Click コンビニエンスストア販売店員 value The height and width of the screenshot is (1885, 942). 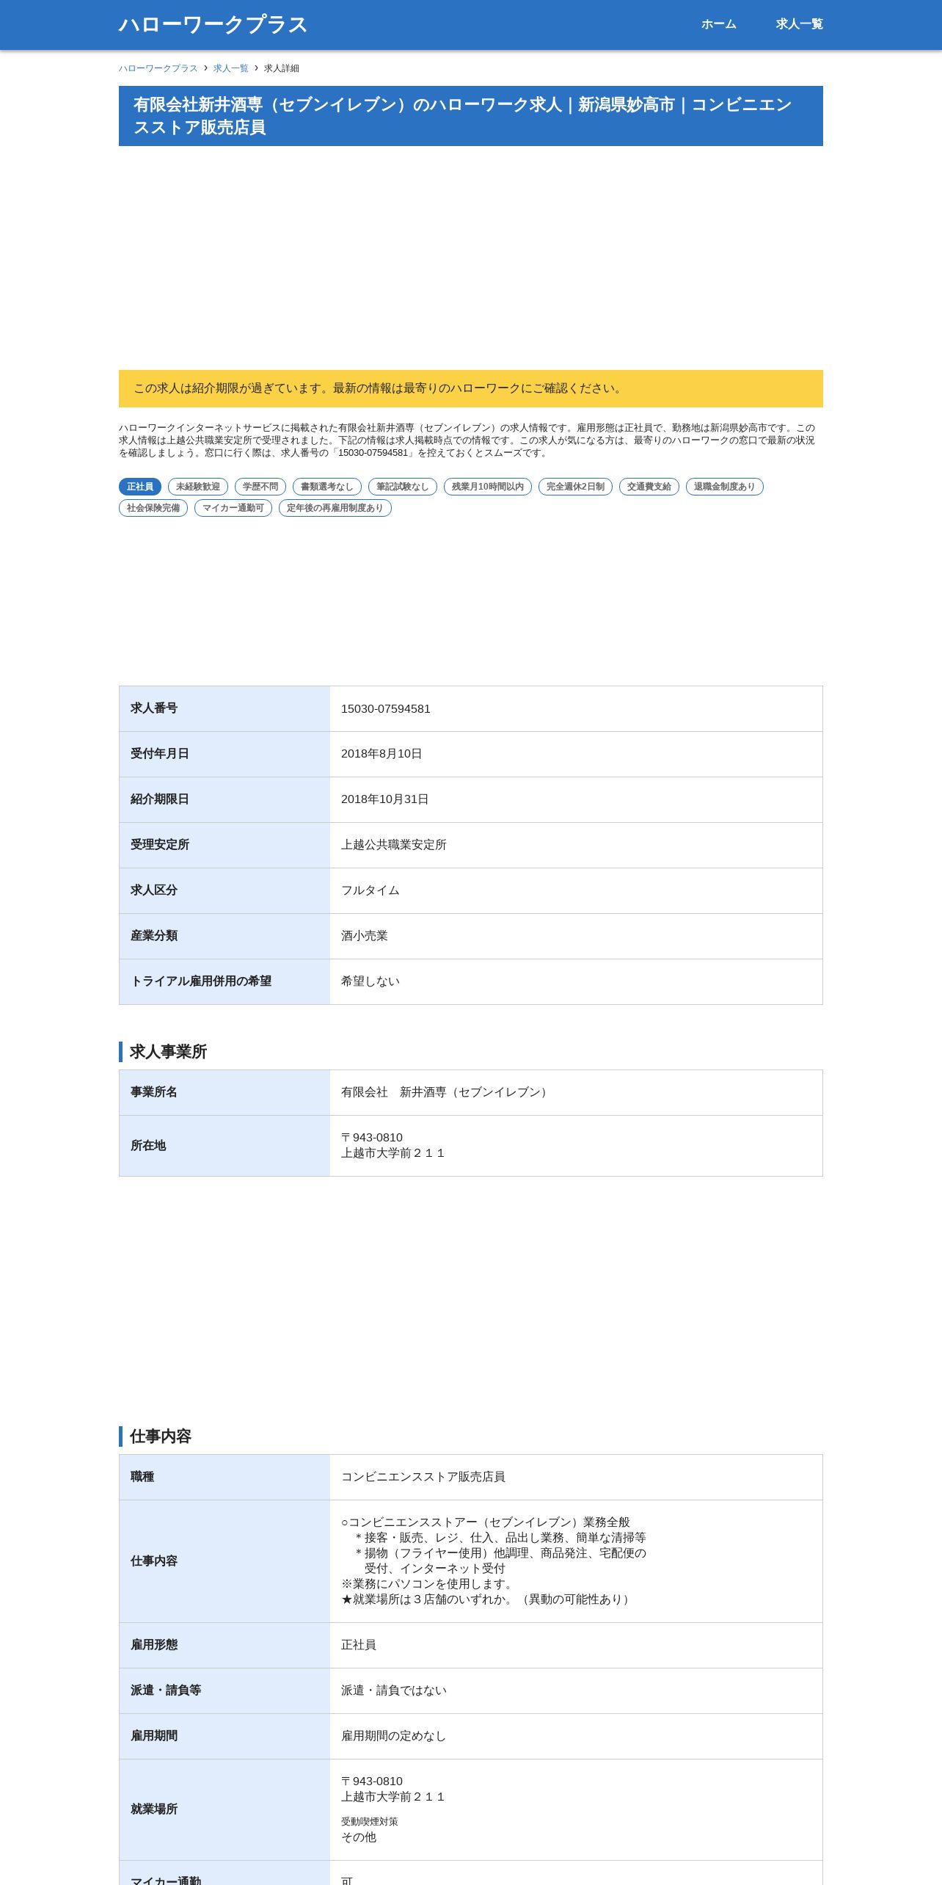(423, 1478)
